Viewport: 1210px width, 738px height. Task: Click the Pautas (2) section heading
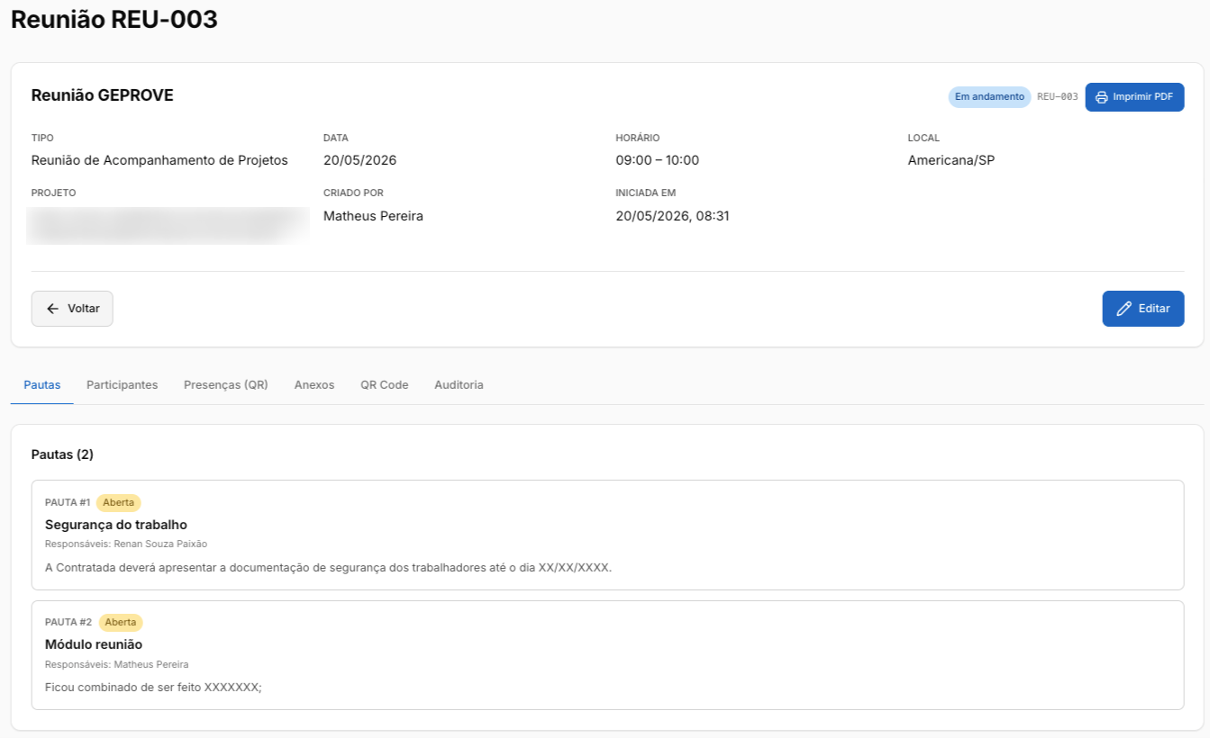point(62,454)
